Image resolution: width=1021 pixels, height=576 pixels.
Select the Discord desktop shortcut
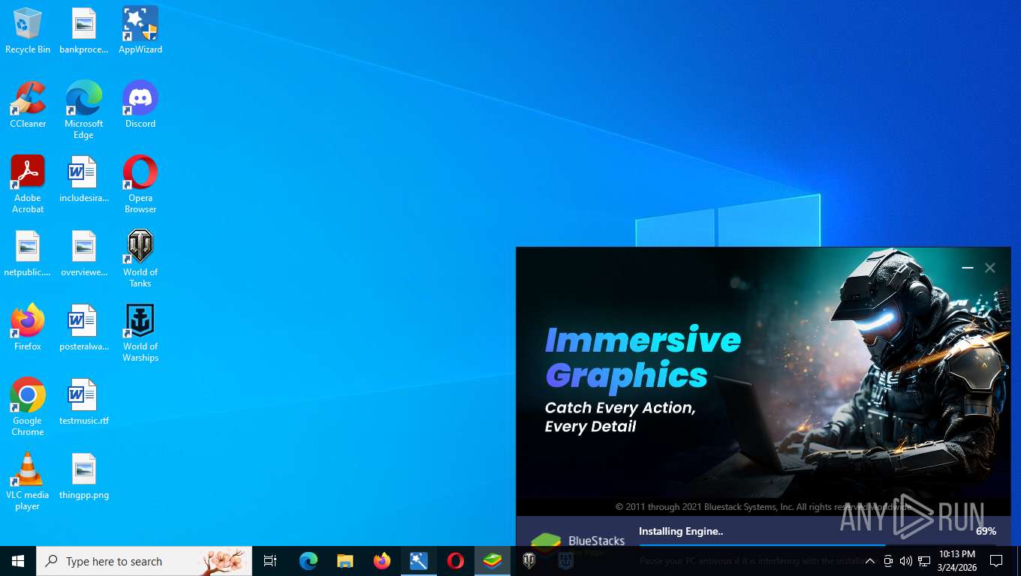(x=140, y=105)
